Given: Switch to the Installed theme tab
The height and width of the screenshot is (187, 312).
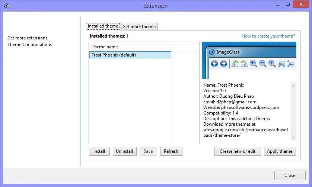Looking at the screenshot, I should click(x=103, y=26).
